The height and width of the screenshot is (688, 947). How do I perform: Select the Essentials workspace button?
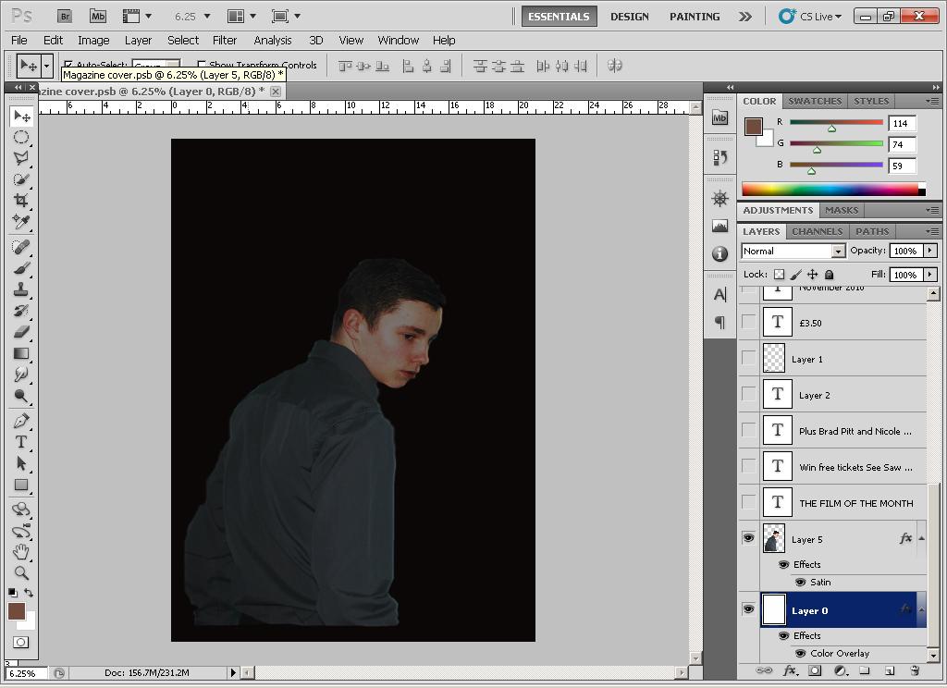tap(559, 17)
